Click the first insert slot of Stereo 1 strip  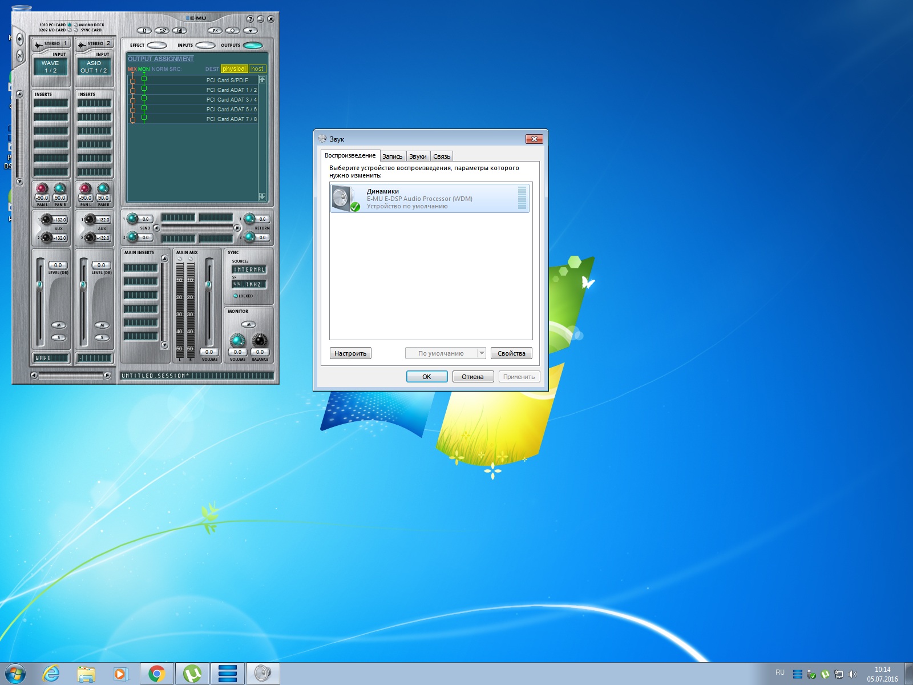coord(51,103)
